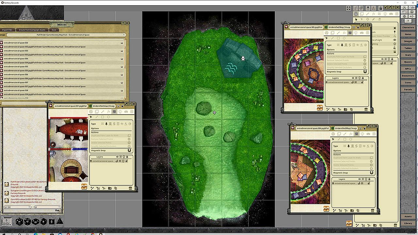Viewport: 418px width, 235px height.
Task: Click the +/- modifiers shortcut button
Action: click(412, 16)
